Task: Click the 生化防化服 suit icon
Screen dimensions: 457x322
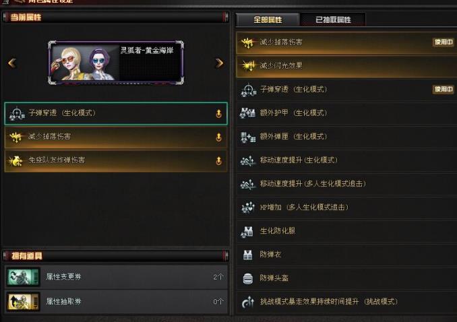Action: coord(247,231)
